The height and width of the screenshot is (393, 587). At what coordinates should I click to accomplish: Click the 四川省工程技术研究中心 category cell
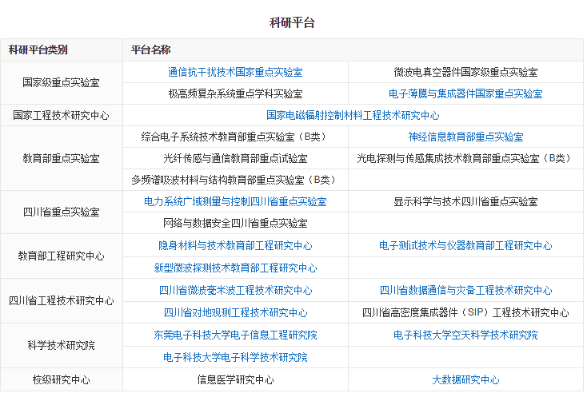[x=62, y=301]
